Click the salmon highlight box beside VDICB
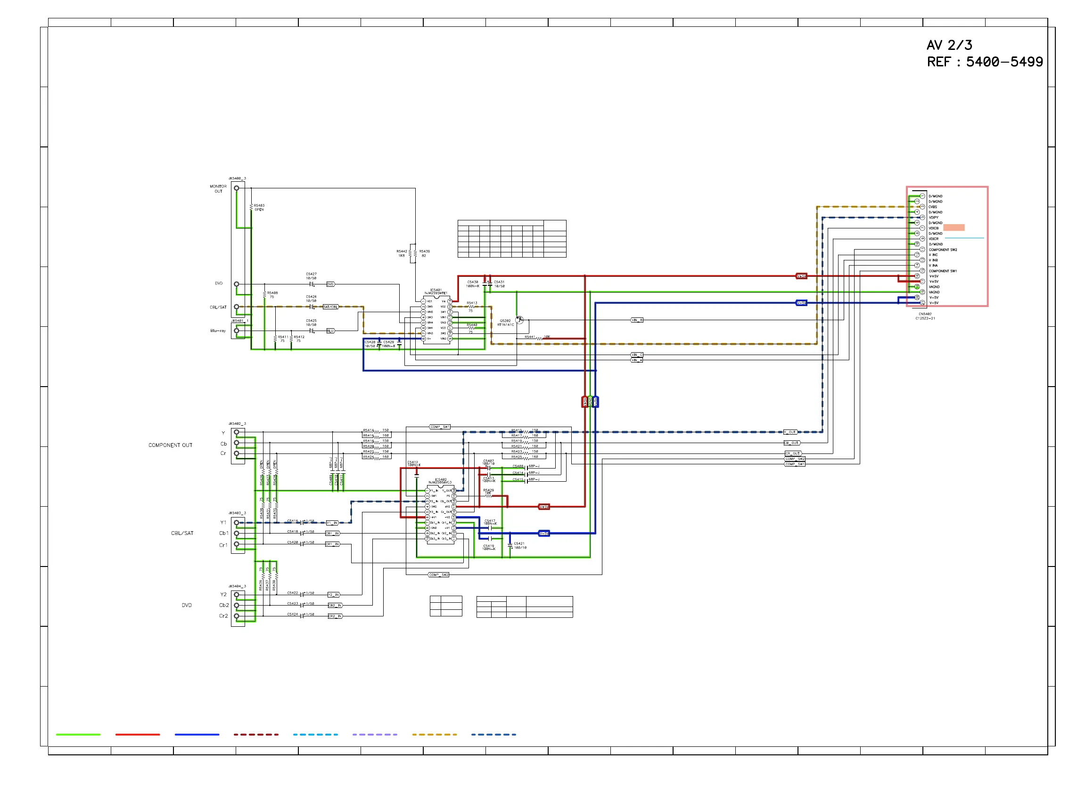1069x793 pixels. (954, 228)
